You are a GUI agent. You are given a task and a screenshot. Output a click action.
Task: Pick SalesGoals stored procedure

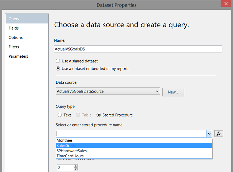(66, 146)
